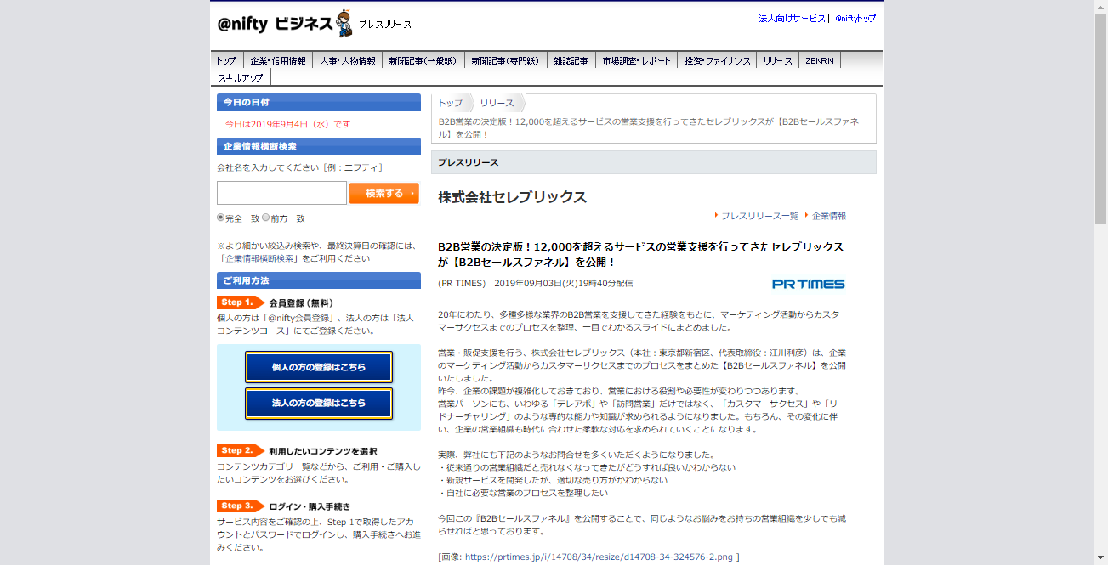Open the トップ menu tab
Image resolution: width=1108 pixels, height=565 pixels.
(x=226, y=60)
